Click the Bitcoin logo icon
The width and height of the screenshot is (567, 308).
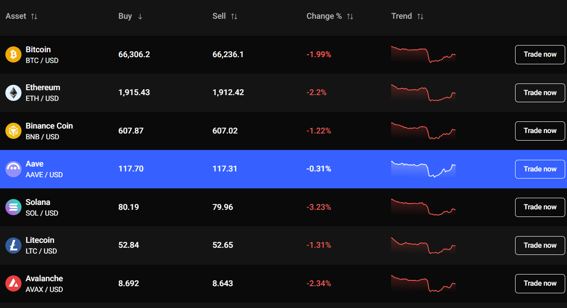[x=13, y=54]
